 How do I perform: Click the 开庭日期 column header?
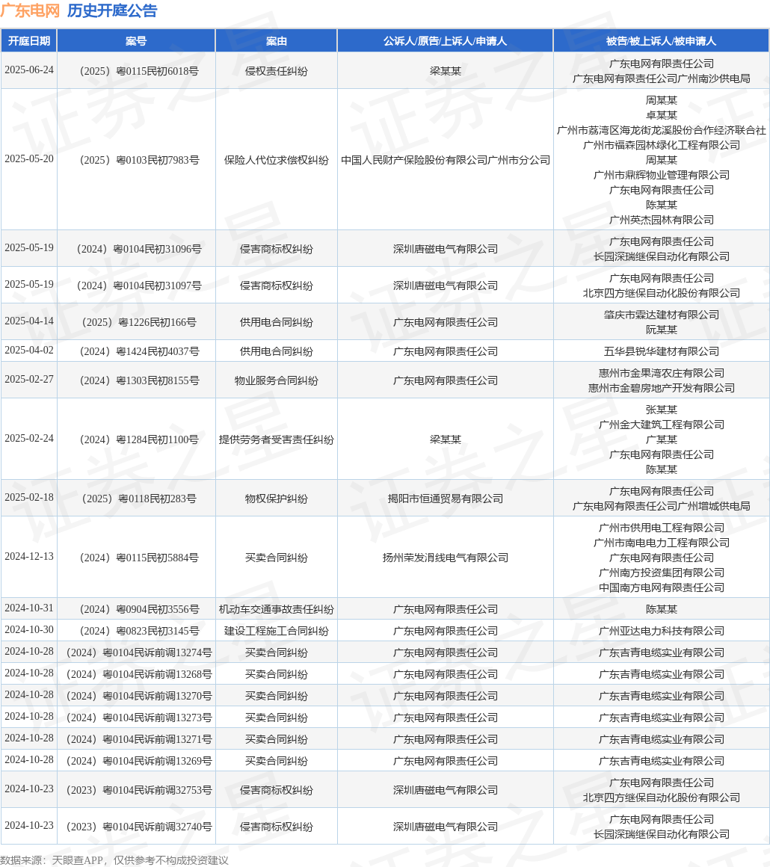(29, 41)
